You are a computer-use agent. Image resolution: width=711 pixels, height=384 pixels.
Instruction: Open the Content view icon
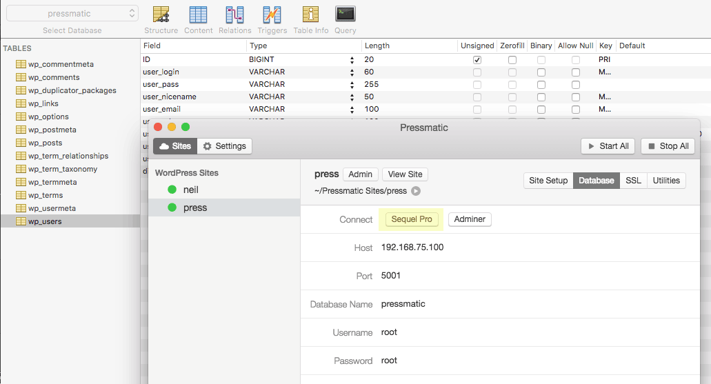point(198,15)
